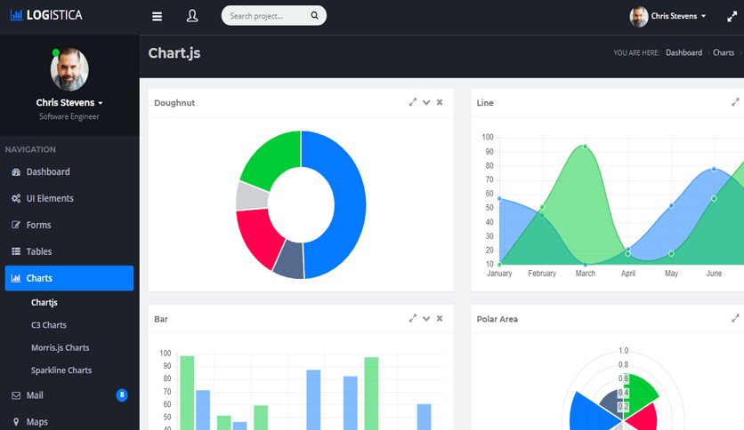Click the Chart.js page heading
This screenshot has height=430, width=744.
tap(174, 53)
